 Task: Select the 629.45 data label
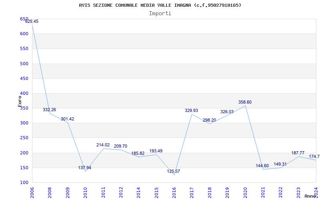pyautogui.click(x=32, y=22)
